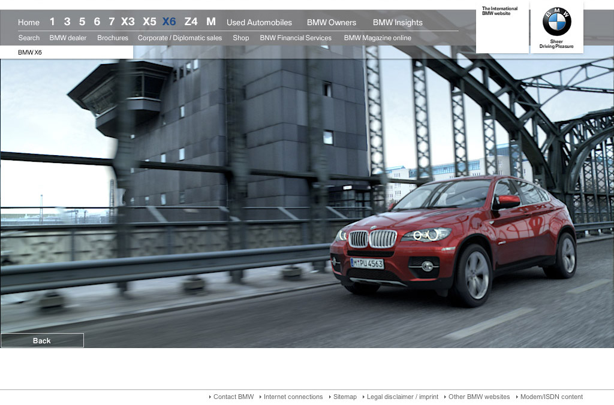Screen dimensions: 614x405
Task: Visit the Shop link
Action: coord(241,38)
